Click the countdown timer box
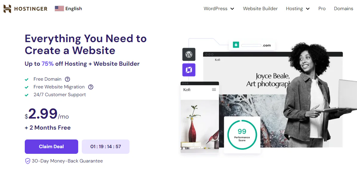 point(106,147)
